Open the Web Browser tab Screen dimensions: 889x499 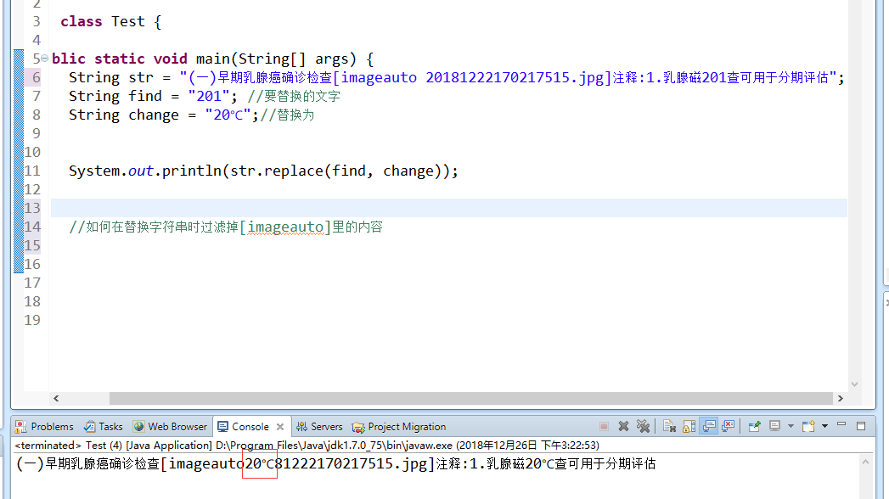point(170,427)
